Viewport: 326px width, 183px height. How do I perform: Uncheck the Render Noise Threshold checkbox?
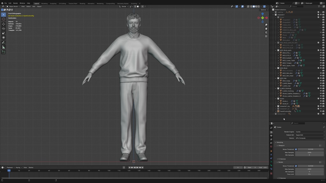pos(296,166)
